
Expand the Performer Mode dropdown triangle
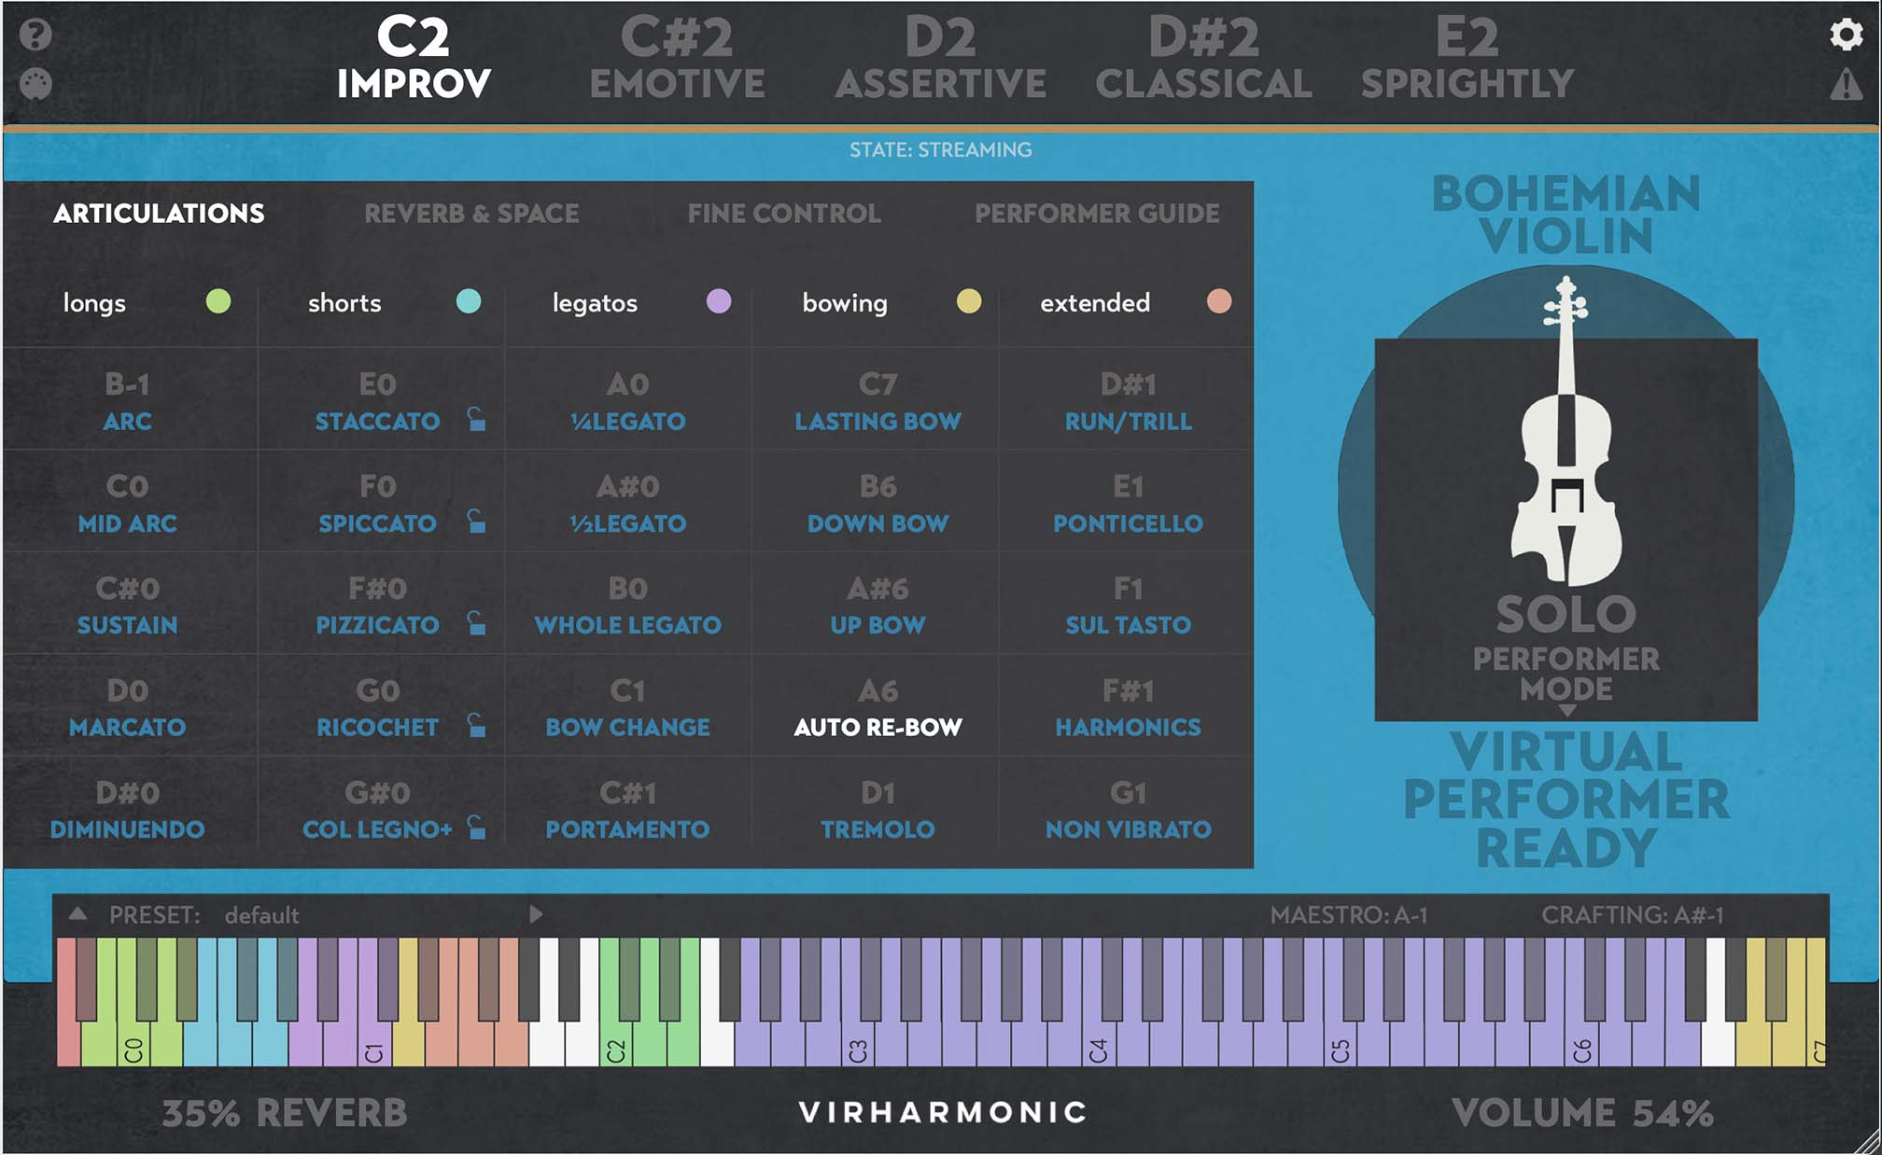(1567, 711)
